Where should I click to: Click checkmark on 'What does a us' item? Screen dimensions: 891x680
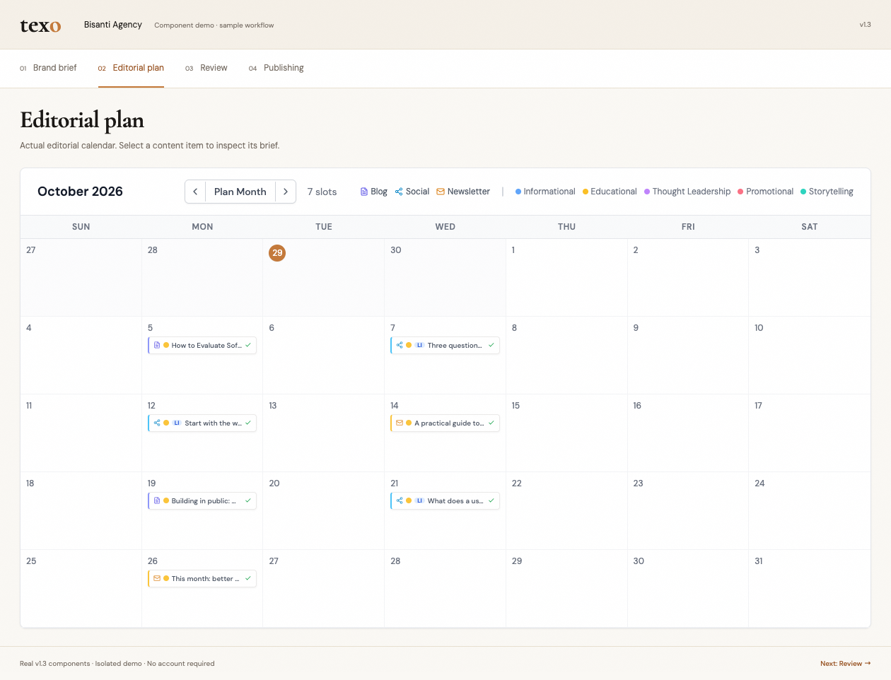pyautogui.click(x=491, y=500)
